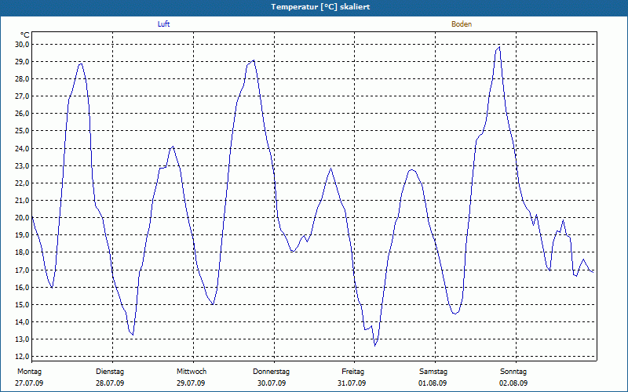Select the 26,0 y-axis label

[x=22, y=114]
